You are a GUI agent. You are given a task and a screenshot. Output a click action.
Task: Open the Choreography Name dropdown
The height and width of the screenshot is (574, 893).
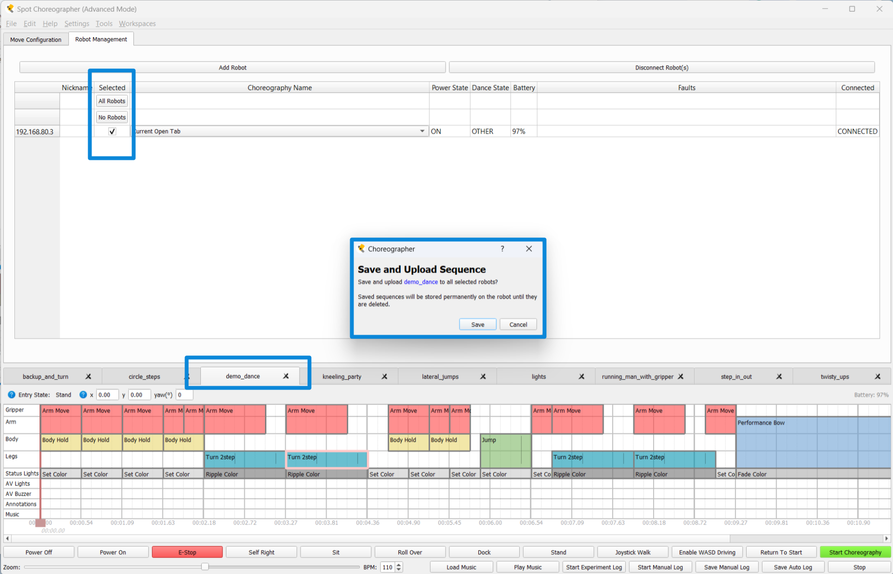click(x=422, y=131)
